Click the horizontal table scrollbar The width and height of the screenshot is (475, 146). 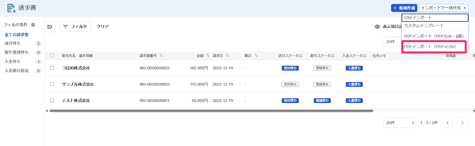coord(211,111)
